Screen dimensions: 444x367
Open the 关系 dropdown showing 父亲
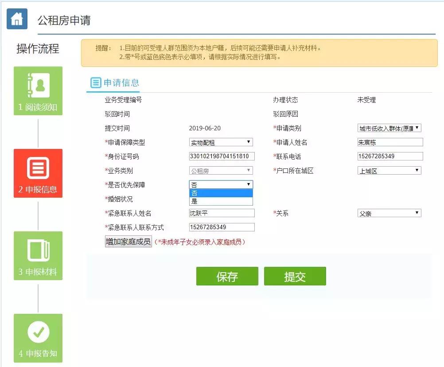point(389,213)
